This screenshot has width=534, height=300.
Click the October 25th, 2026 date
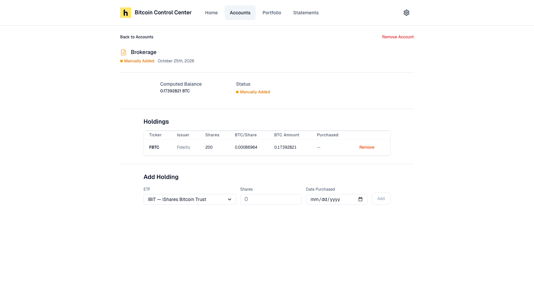coord(176,61)
